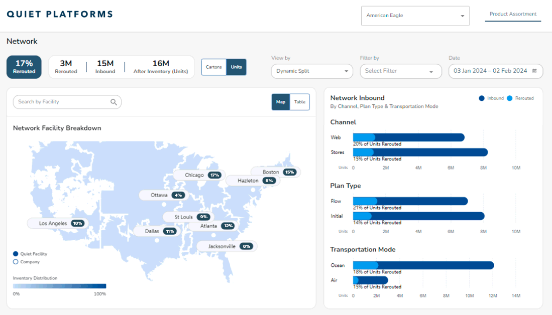Open the Select Filter dropdown
552x315 pixels.
tap(400, 71)
